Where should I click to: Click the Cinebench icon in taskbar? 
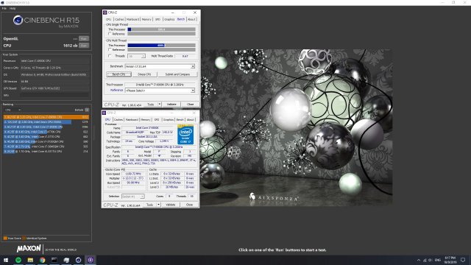(x=79, y=260)
